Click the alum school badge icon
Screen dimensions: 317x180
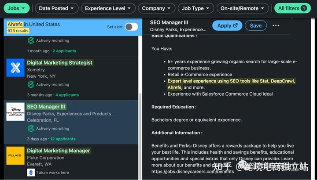31,173
